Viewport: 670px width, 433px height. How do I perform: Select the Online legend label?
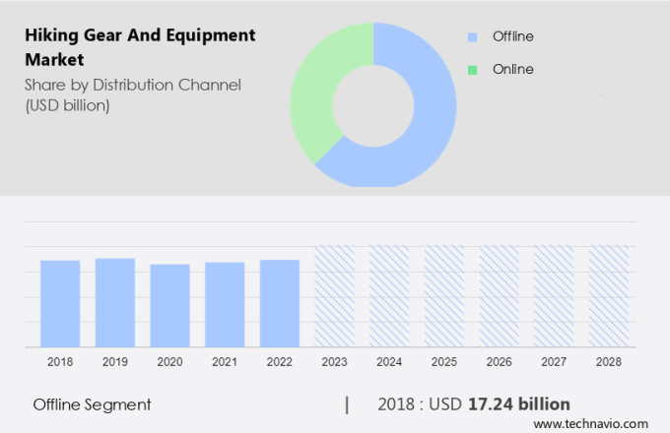coord(512,70)
